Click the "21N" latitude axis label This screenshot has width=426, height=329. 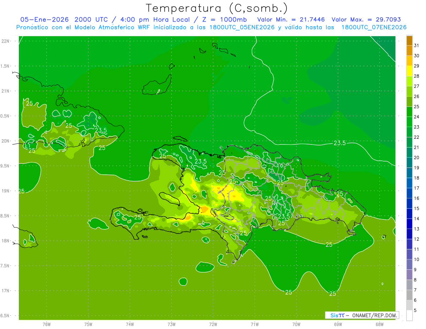(x=6, y=91)
